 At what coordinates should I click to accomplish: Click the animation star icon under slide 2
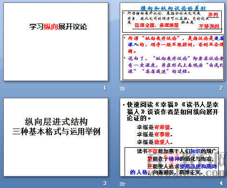pyautogui.click(x=122, y=88)
